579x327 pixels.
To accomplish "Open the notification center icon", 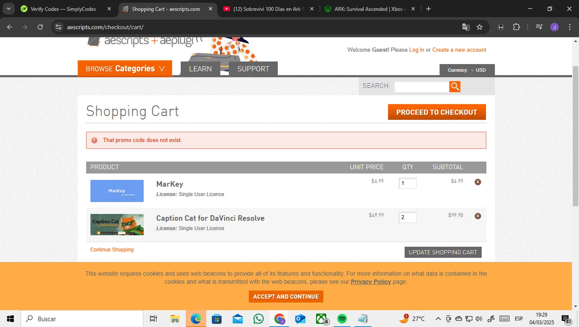I will pos(566,319).
